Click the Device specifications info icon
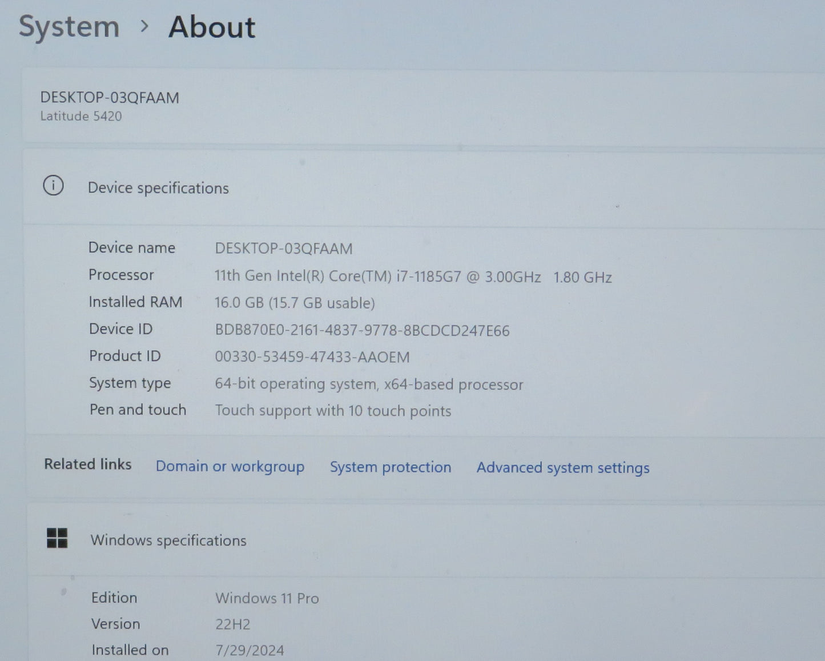This screenshot has width=825, height=661. (x=53, y=186)
